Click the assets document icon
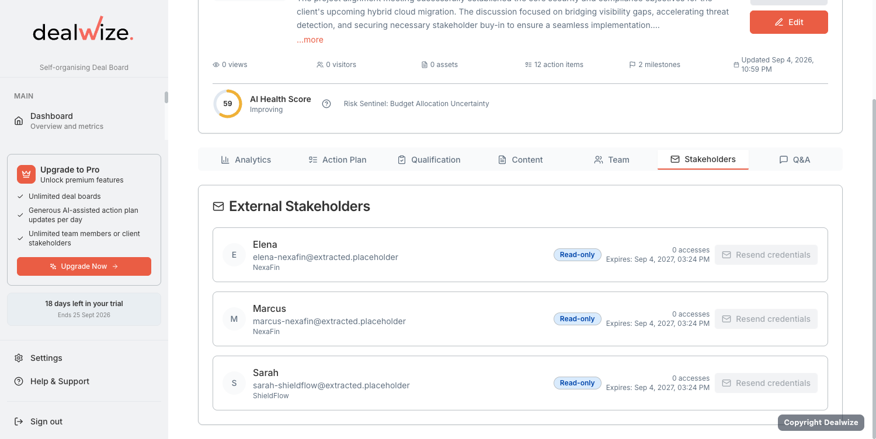 [x=425, y=65]
